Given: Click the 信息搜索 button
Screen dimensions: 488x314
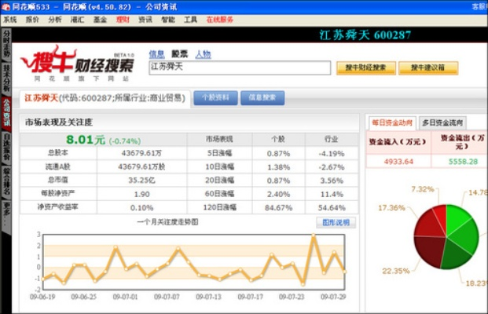Looking at the screenshot, I should 262,98.
